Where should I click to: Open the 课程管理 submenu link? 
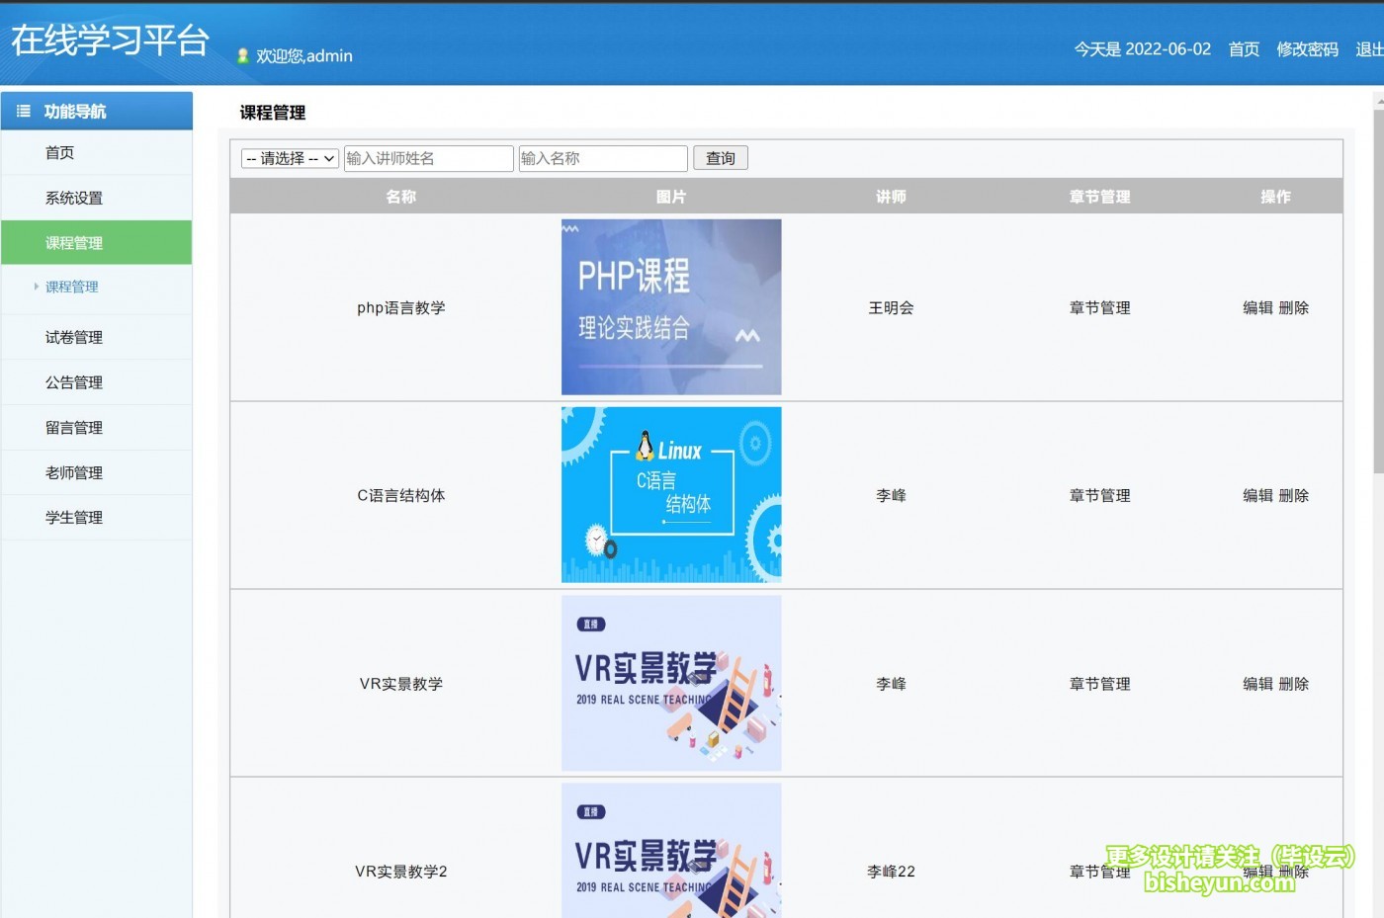pyautogui.click(x=72, y=288)
